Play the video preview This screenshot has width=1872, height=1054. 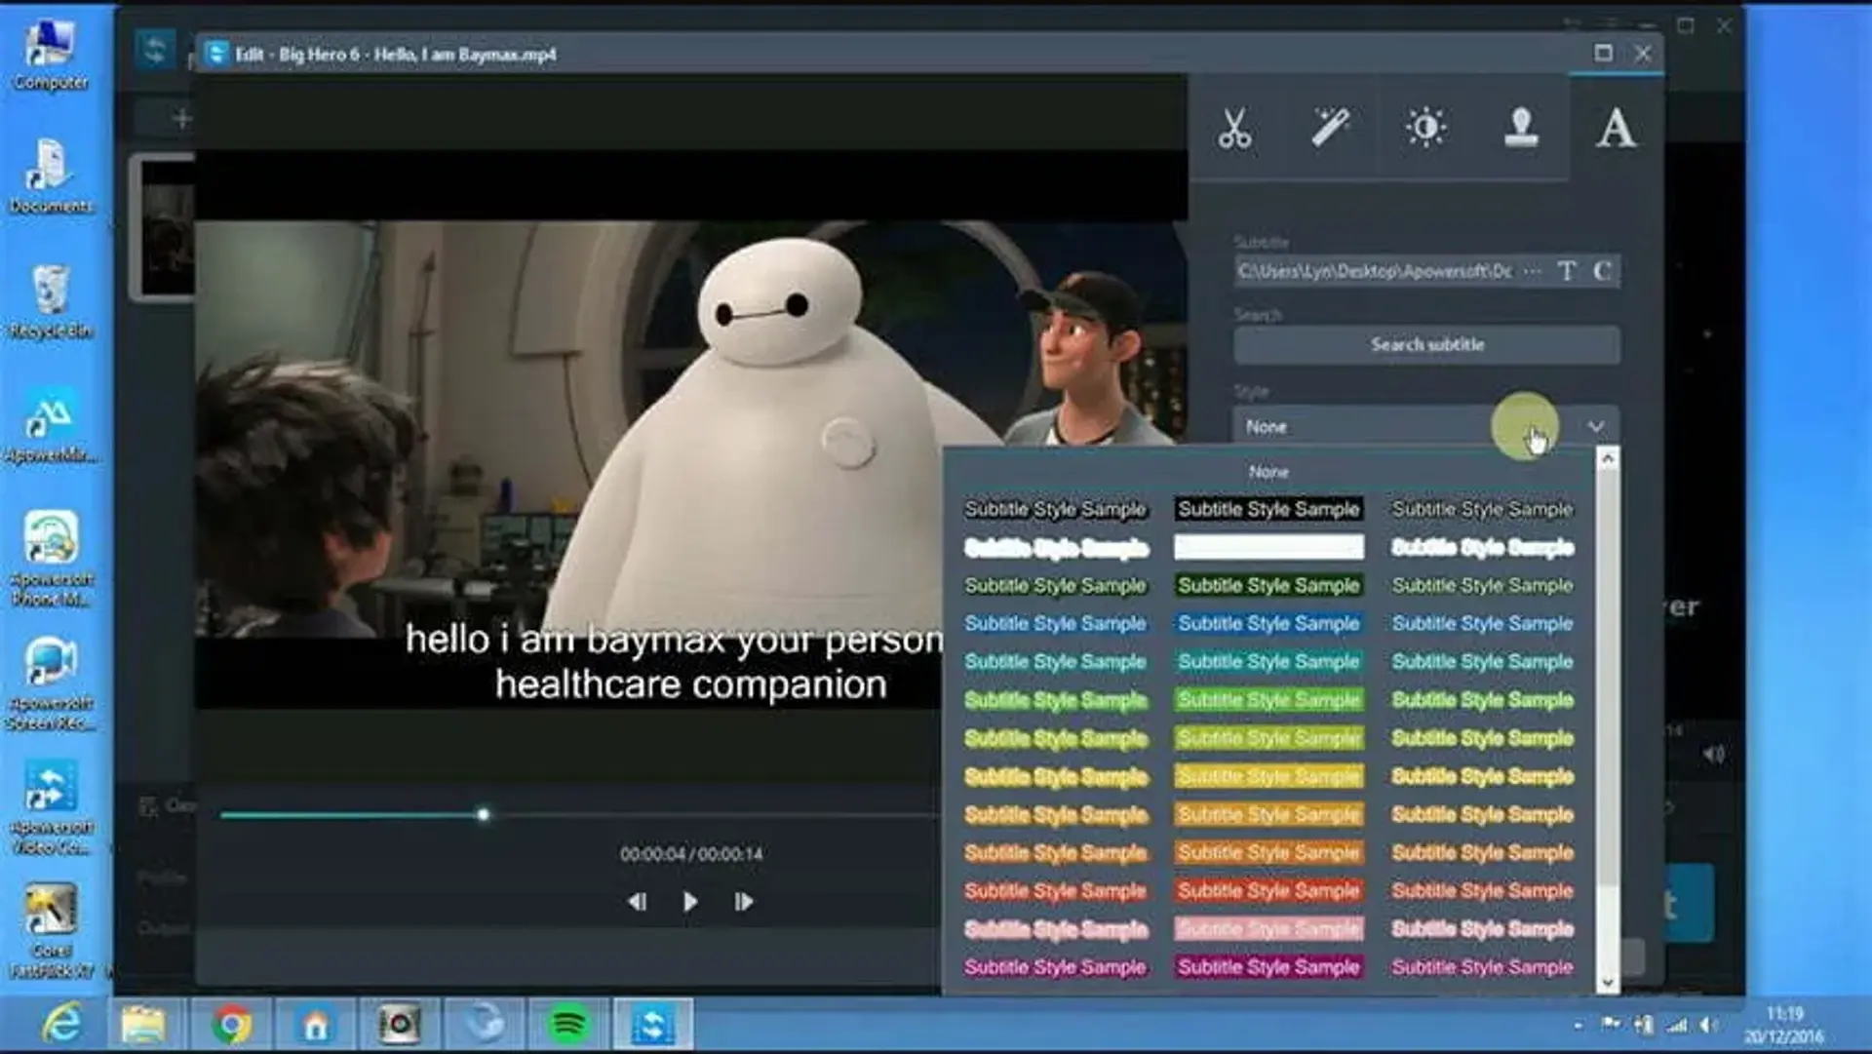690,902
